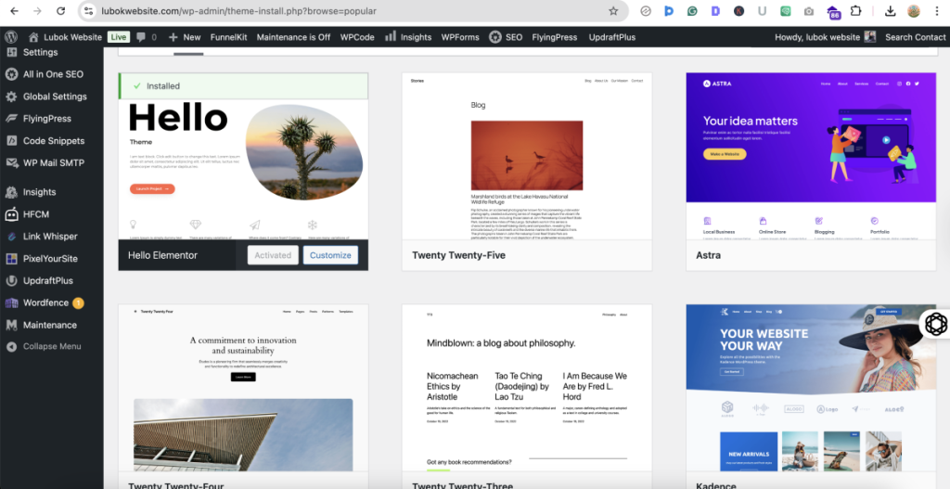This screenshot has height=489, width=950.
Task: Open WP Mail SMTP in sidebar
Action: click(x=52, y=162)
